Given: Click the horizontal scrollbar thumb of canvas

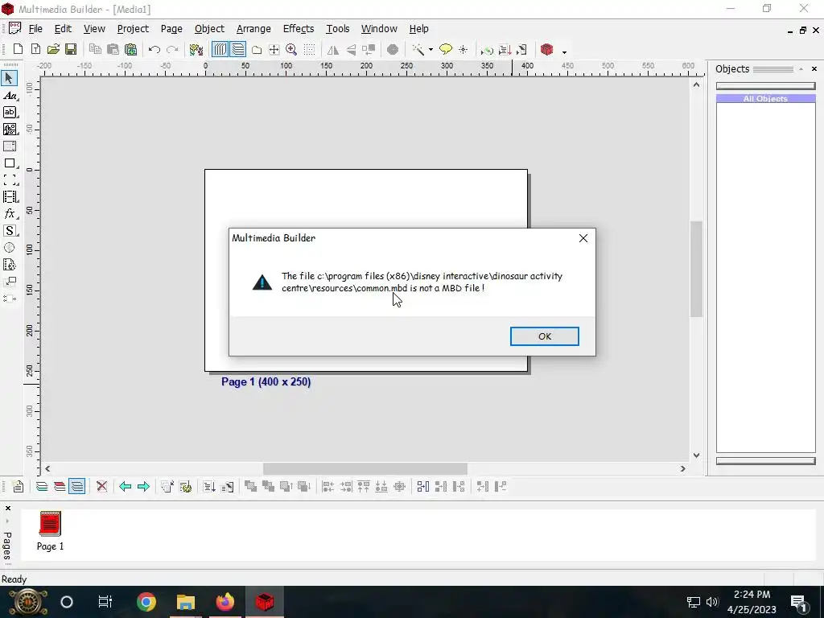Looking at the screenshot, I should point(365,468).
